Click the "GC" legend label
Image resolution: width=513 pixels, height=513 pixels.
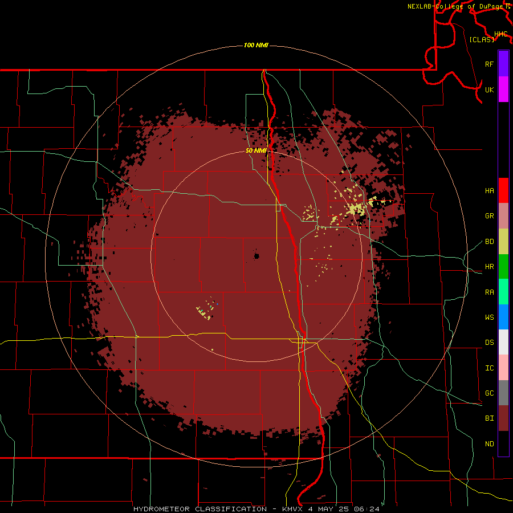(x=489, y=393)
